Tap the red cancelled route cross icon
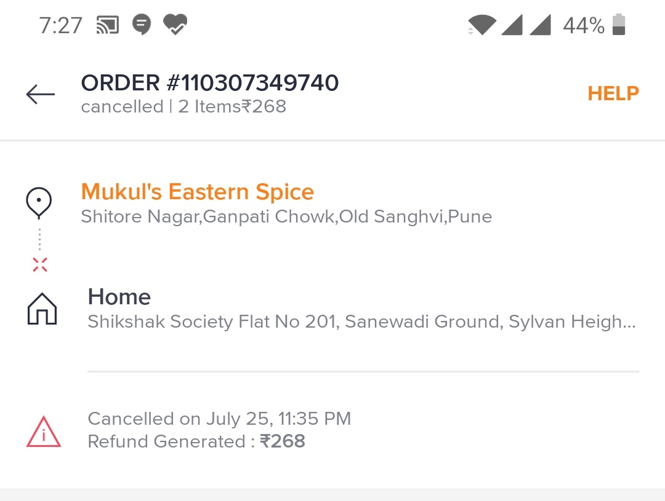The image size is (665, 501). coord(39,265)
